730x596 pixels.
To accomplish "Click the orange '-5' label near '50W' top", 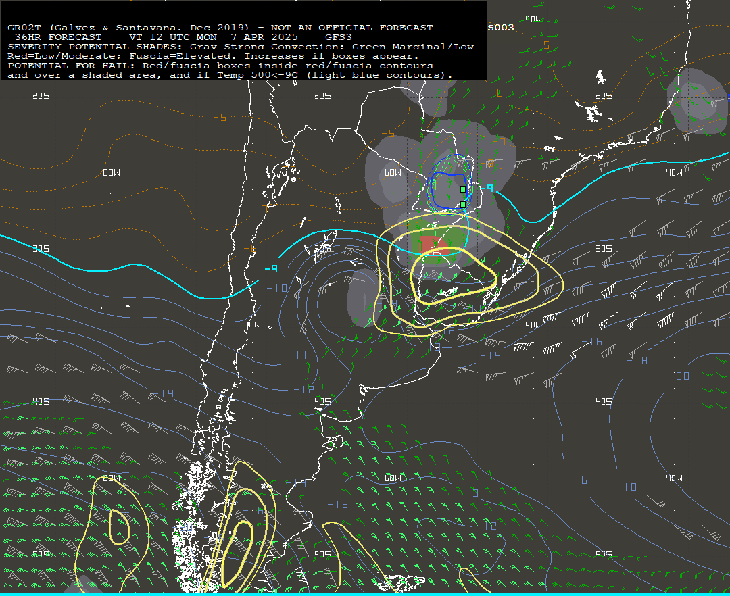I will [x=543, y=45].
